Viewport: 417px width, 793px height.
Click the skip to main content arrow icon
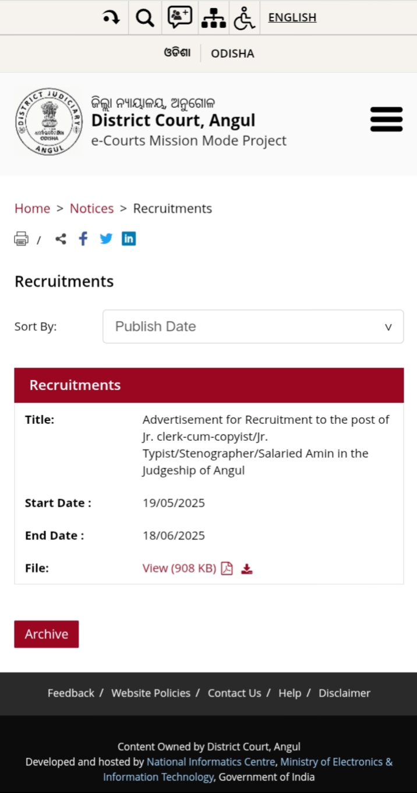[111, 17]
